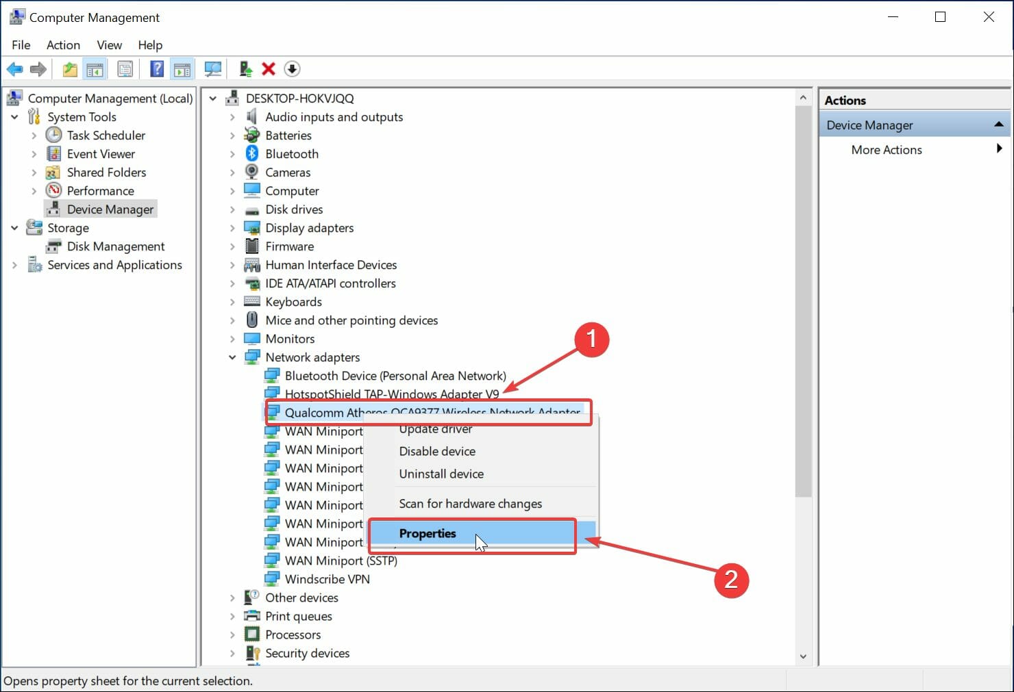The image size is (1014, 692).
Task: Choose Uninstall device in context menu
Action: [x=441, y=474]
